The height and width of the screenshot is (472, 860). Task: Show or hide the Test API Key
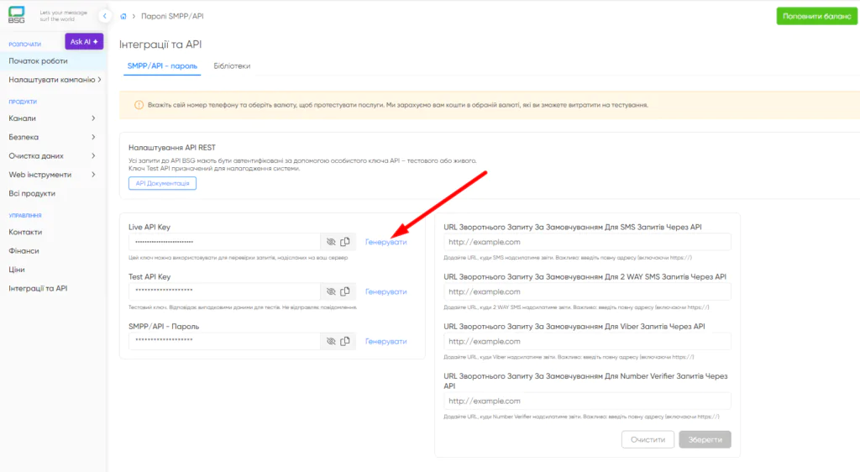(x=331, y=291)
